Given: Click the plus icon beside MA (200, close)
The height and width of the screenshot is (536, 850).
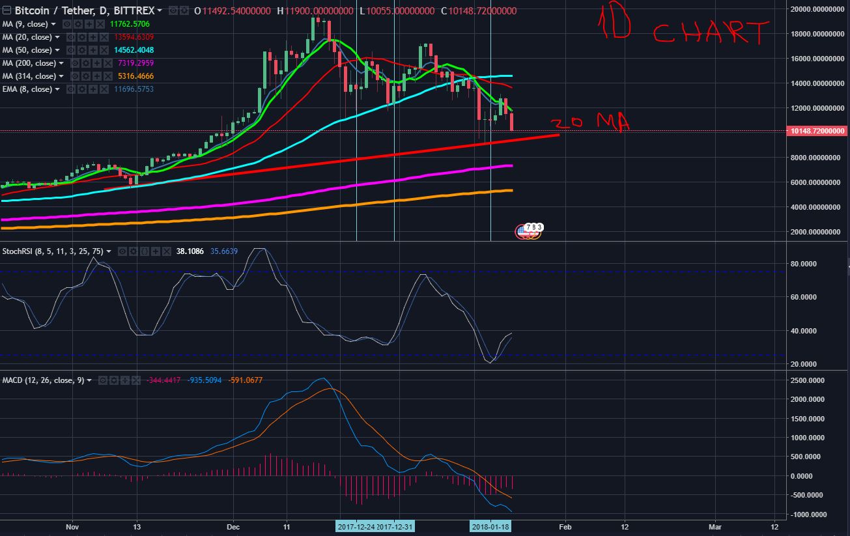Looking at the screenshot, I should click(x=97, y=63).
